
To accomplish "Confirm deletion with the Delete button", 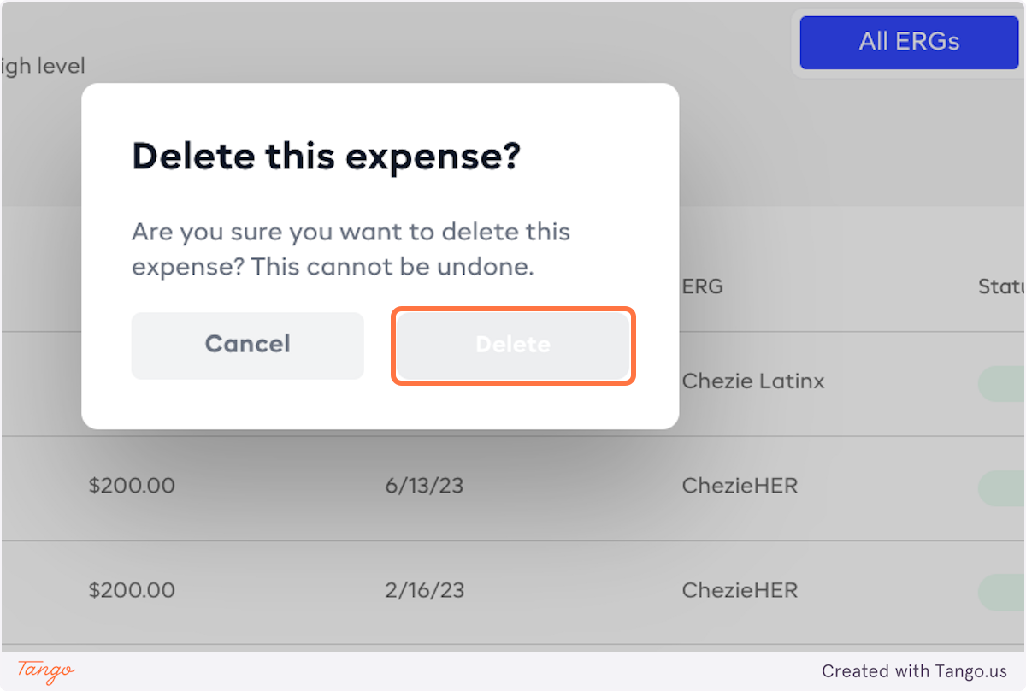I will (513, 345).
